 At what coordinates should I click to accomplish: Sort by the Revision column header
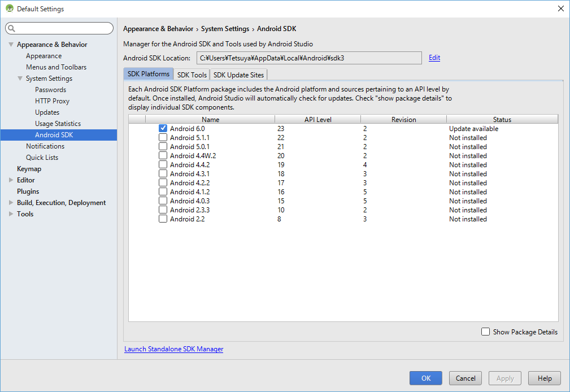pos(403,119)
